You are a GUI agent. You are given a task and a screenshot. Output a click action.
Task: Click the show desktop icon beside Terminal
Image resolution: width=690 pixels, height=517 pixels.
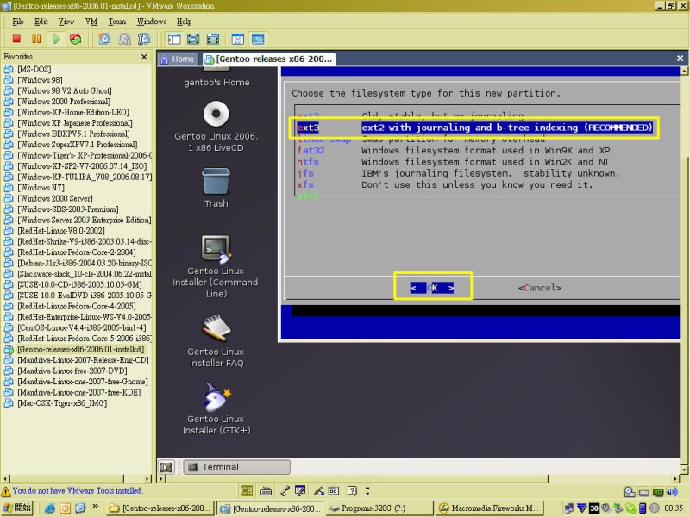coord(166,467)
